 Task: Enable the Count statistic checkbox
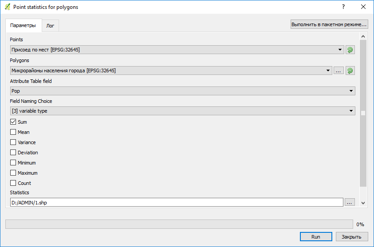(13, 183)
